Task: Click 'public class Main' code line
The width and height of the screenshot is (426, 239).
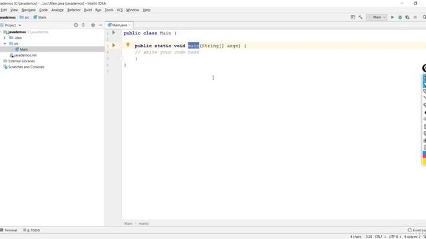Action: point(150,33)
